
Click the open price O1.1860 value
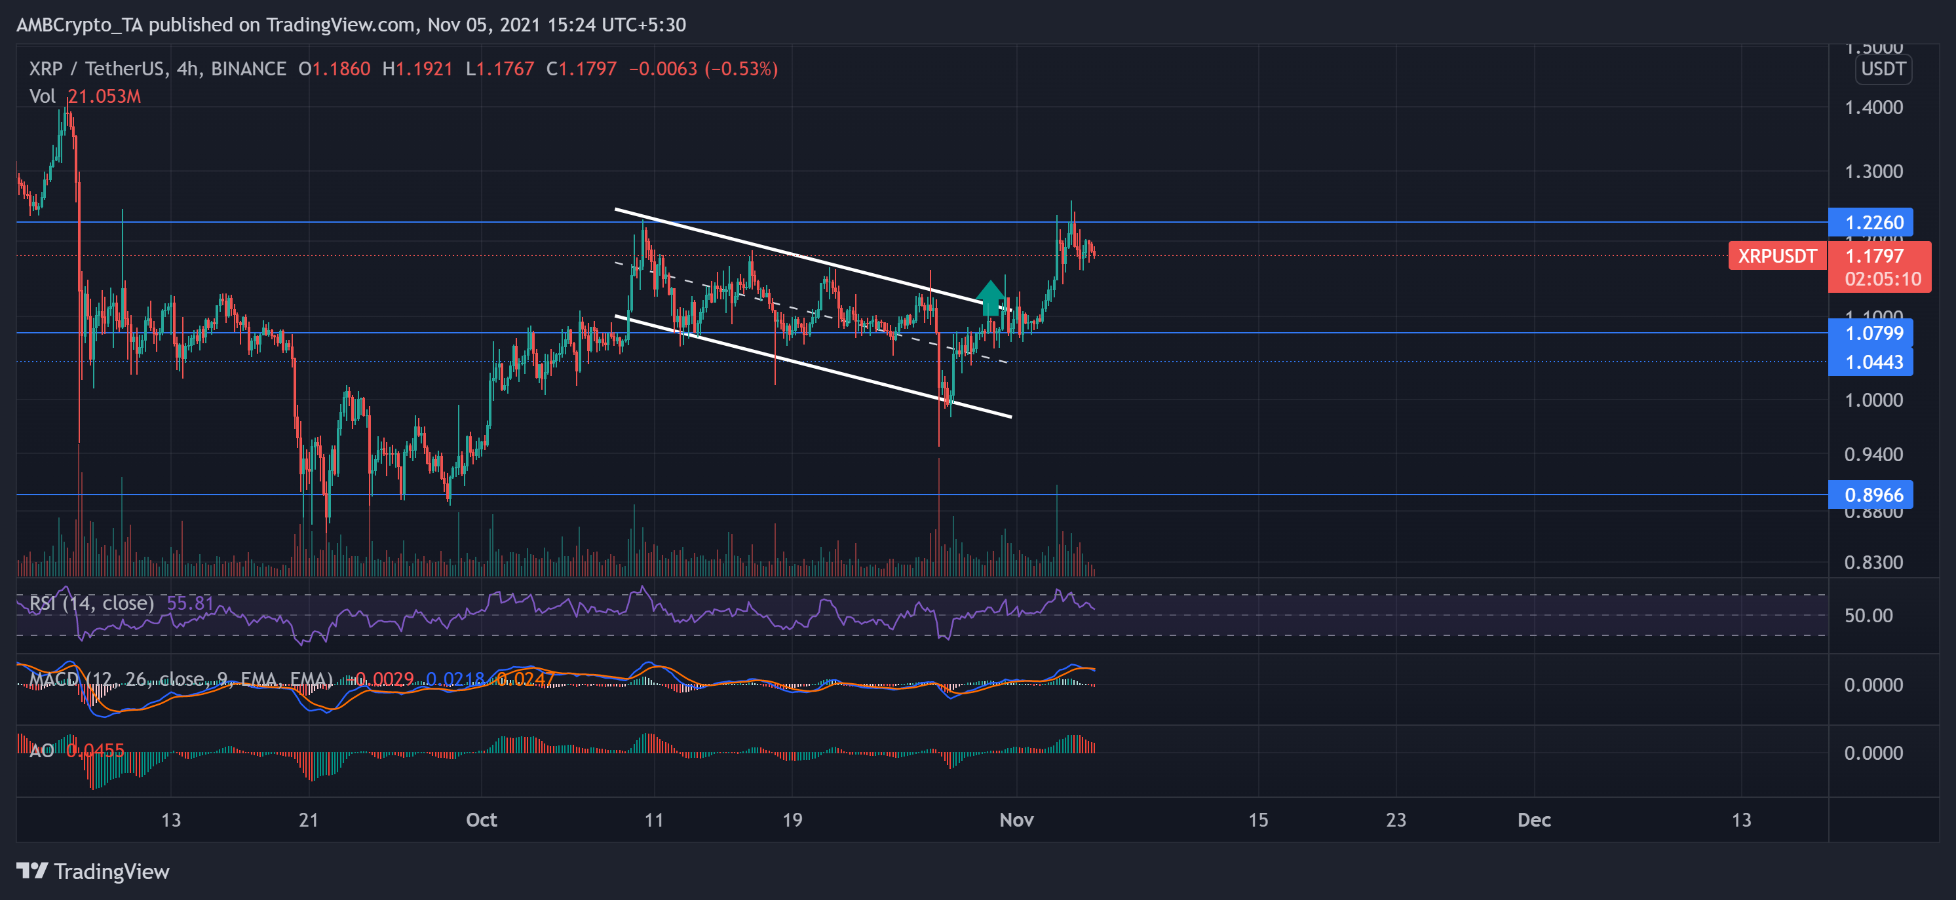pyautogui.click(x=334, y=69)
